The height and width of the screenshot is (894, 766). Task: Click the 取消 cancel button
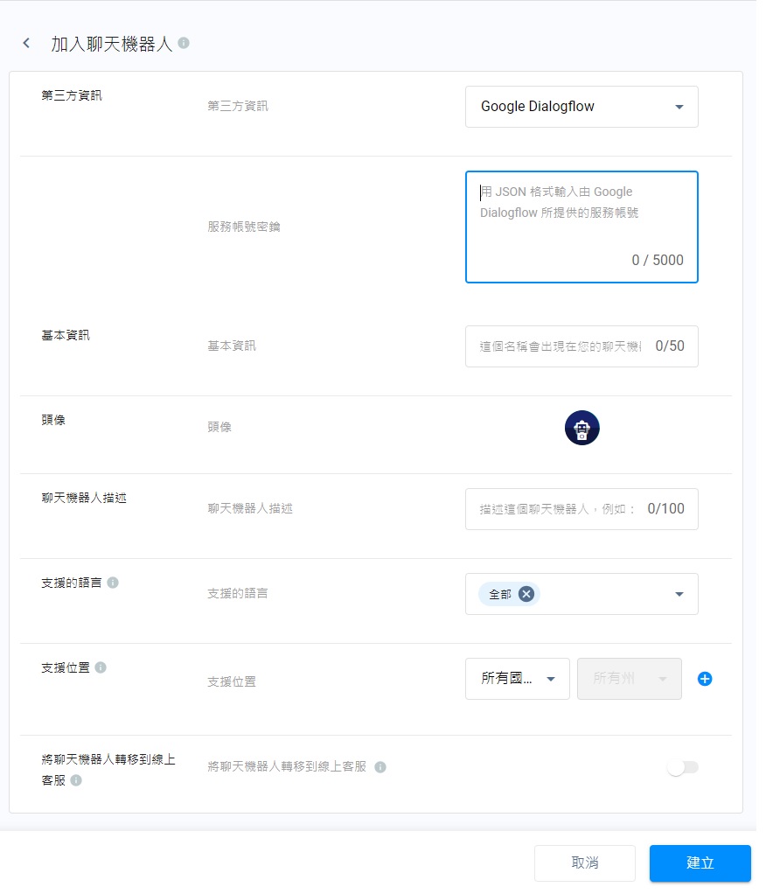[x=585, y=863]
